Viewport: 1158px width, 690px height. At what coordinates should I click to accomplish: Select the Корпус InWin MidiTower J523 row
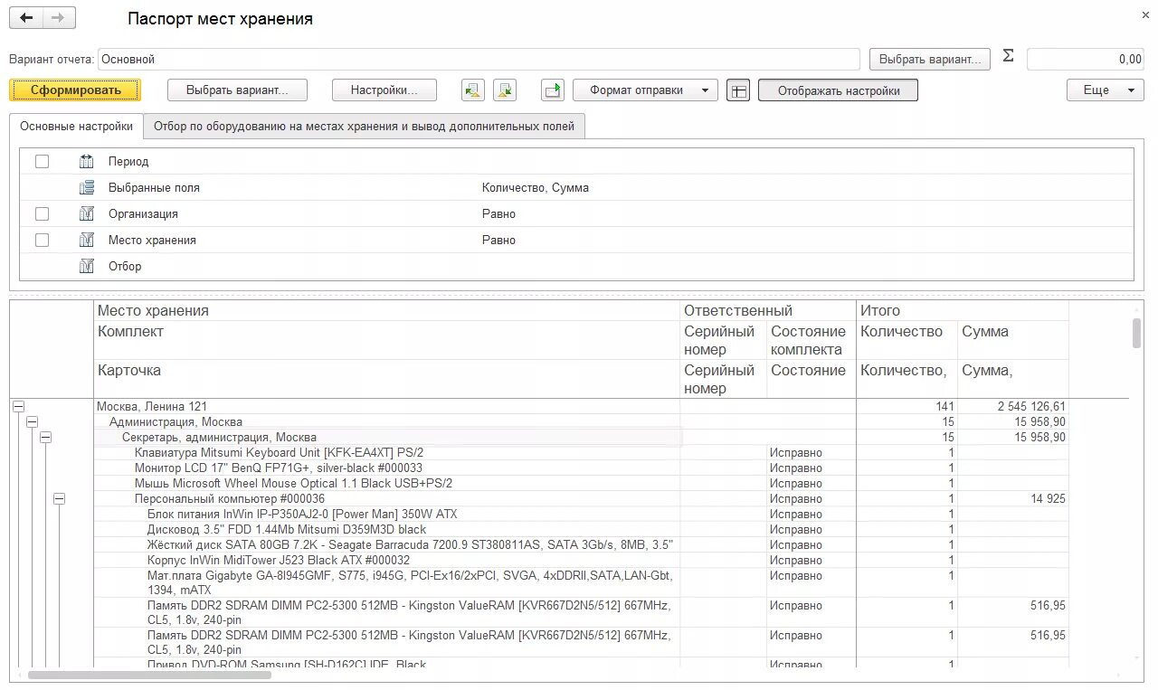(279, 561)
